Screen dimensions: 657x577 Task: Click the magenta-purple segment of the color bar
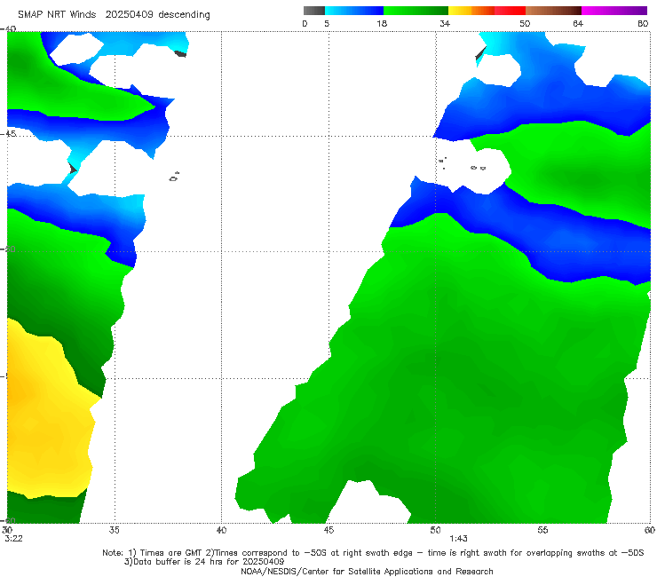coord(614,11)
